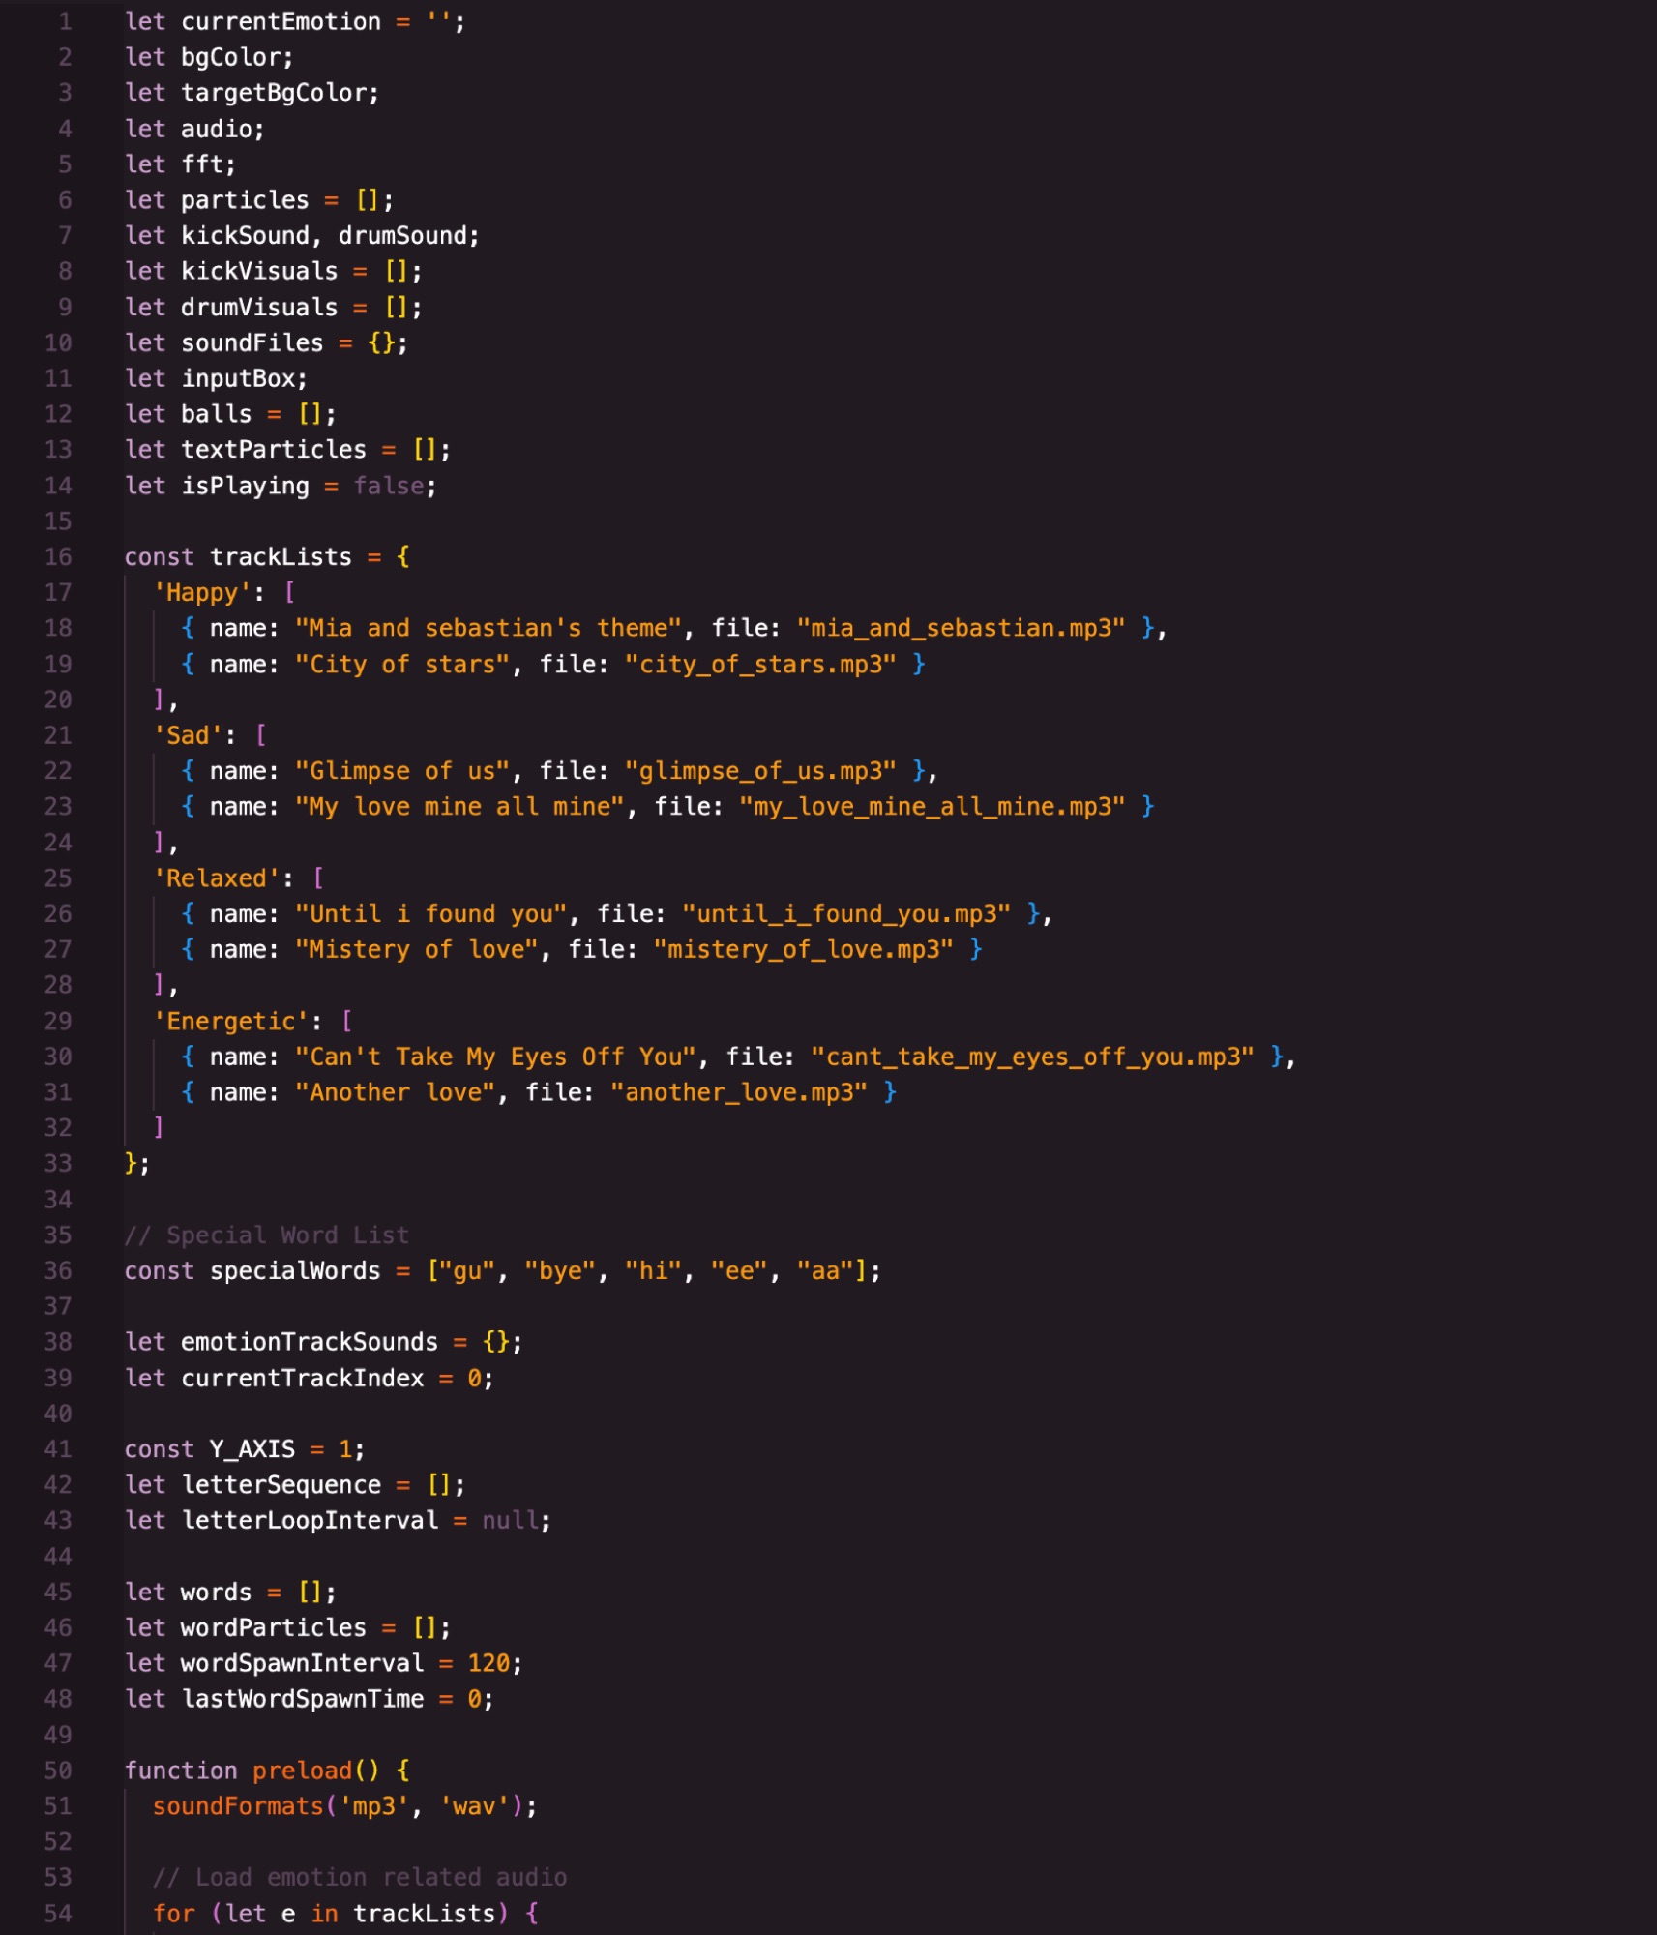Click the file string "another_love.mp3"
Viewport: 1657px width, 1935px height.
click(739, 1093)
